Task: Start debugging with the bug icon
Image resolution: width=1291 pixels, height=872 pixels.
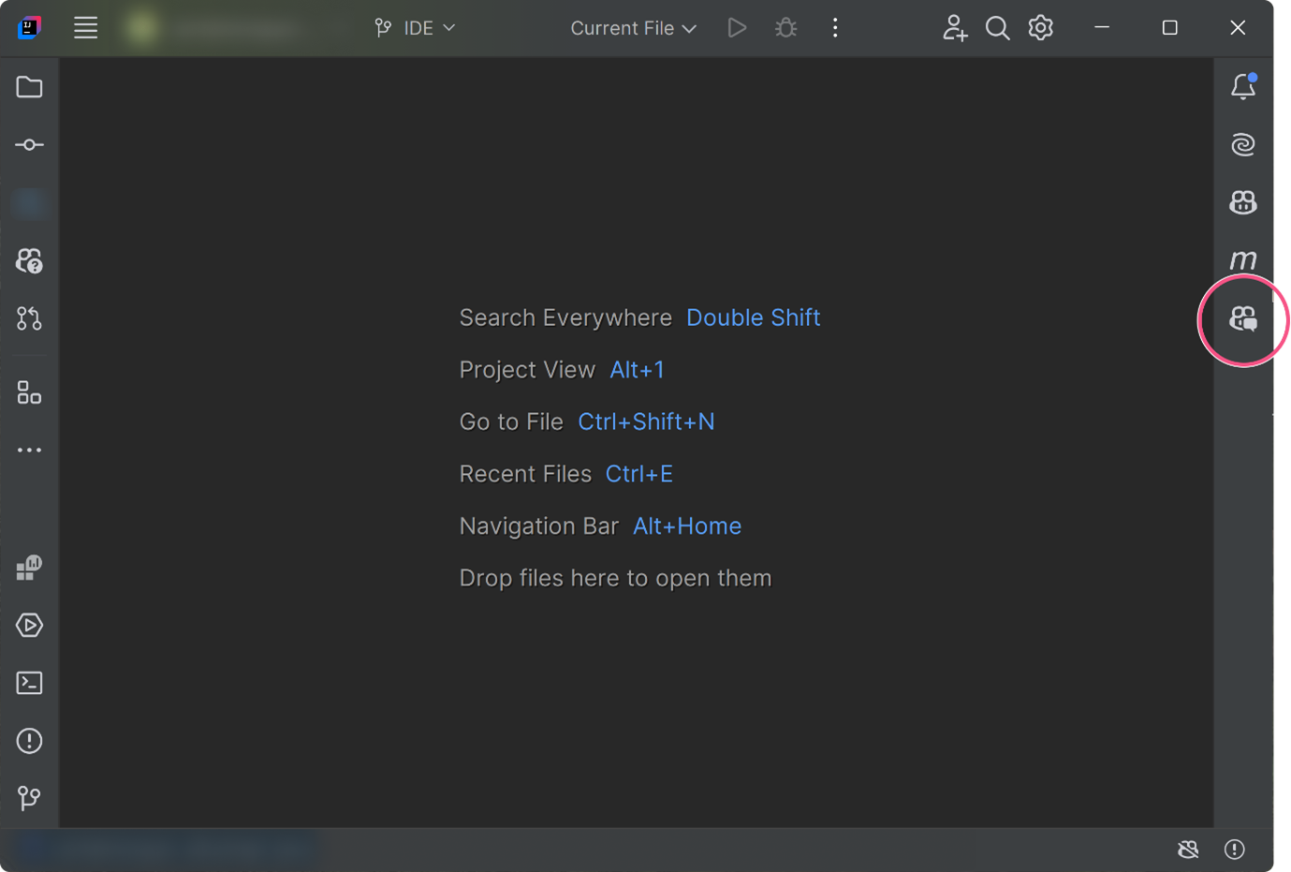Action: click(x=785, y=27)
